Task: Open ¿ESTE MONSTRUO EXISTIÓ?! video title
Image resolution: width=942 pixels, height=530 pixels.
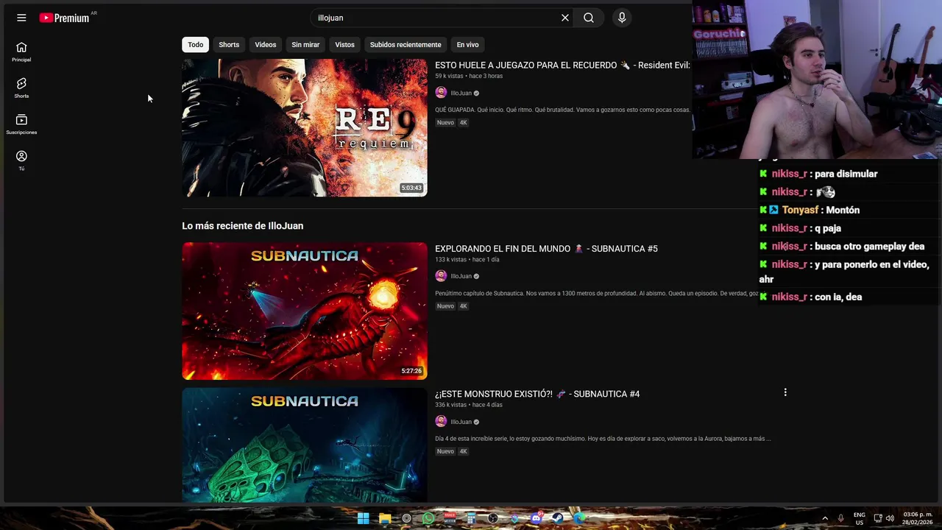Action: click(537, 394)
